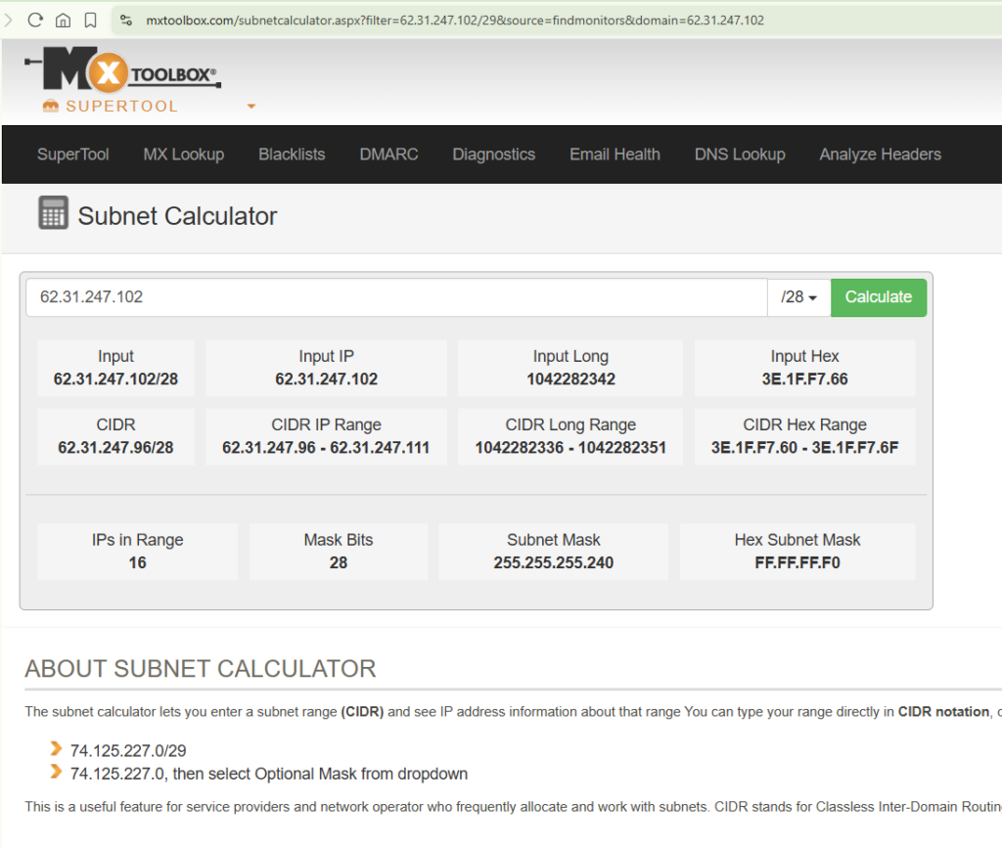
Task: Open the /28 mask bits dropdown
Action: pyautogui.click(x=798, y=297)
